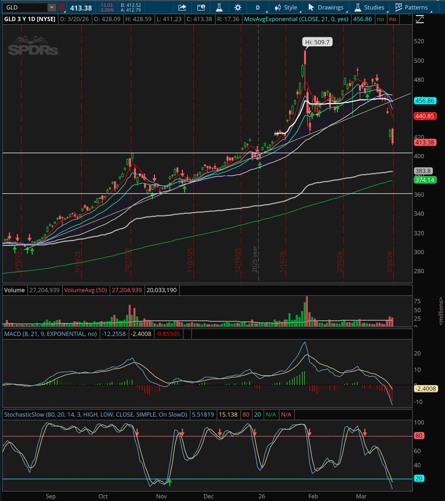Viewport: 445px width, 501px height.
Task: Open the symbol list dropdown arrow
Action: coord(51,8)
